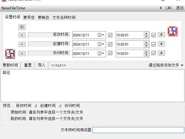Increase the 创建时间 time with the up arrow
The image size is (185, 139).
146,43
